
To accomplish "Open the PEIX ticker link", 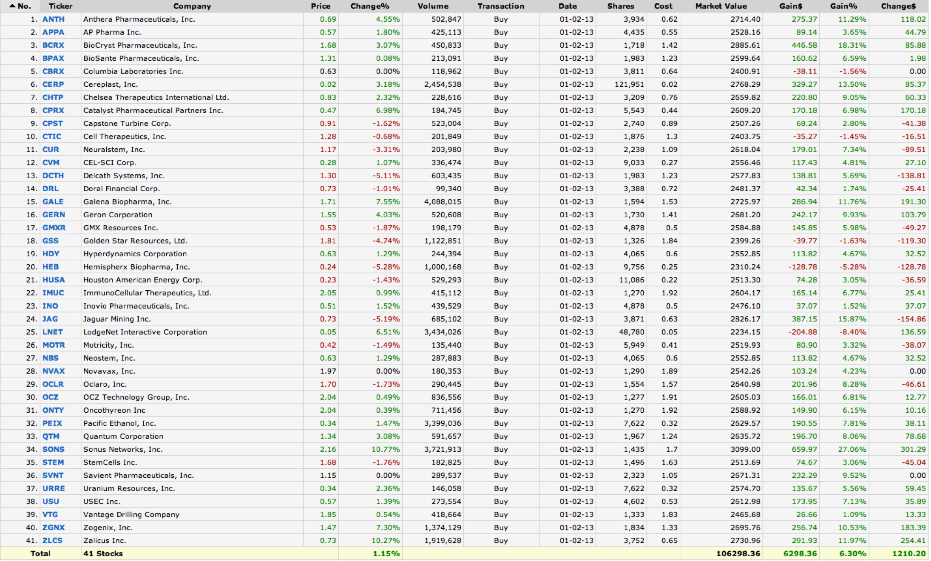I will (x=52, y=423).
